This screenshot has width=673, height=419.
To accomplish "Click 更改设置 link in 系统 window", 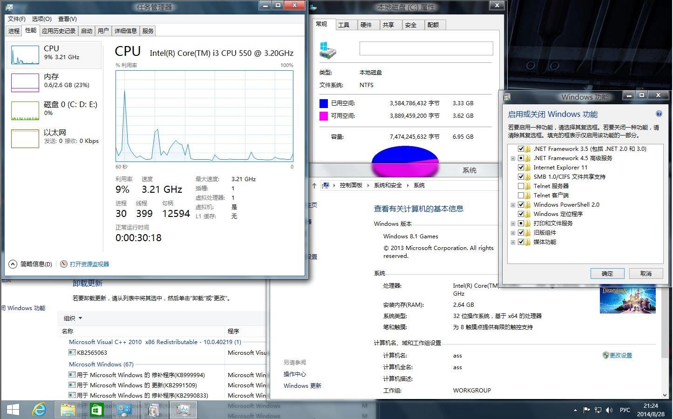I will click(x=621, y=355).
